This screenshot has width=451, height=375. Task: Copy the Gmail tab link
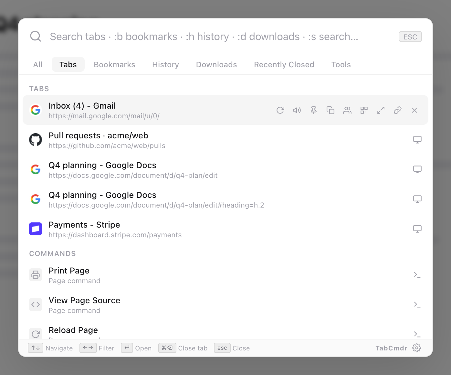click(x=398, y=110)
